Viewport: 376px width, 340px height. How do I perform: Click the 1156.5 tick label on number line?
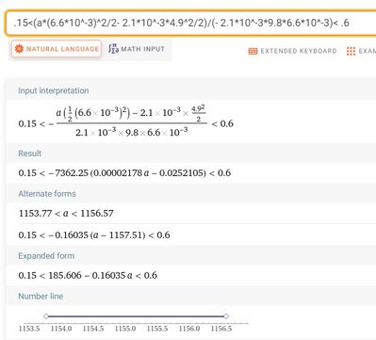221,329
